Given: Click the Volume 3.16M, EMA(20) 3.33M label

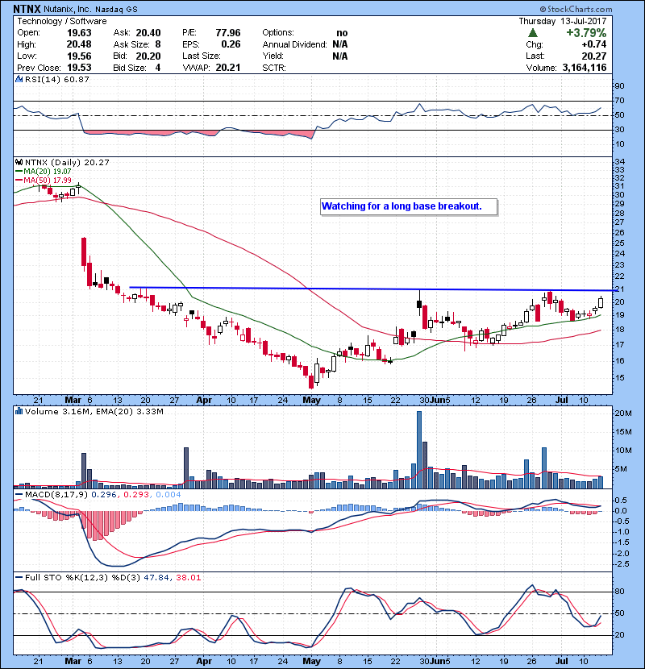Looking at the screenshot, I should tap(94, 412).
